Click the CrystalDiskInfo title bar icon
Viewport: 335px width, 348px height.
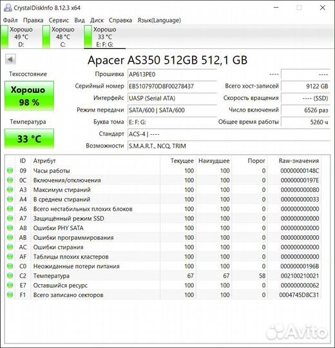(x=8, y=8)
